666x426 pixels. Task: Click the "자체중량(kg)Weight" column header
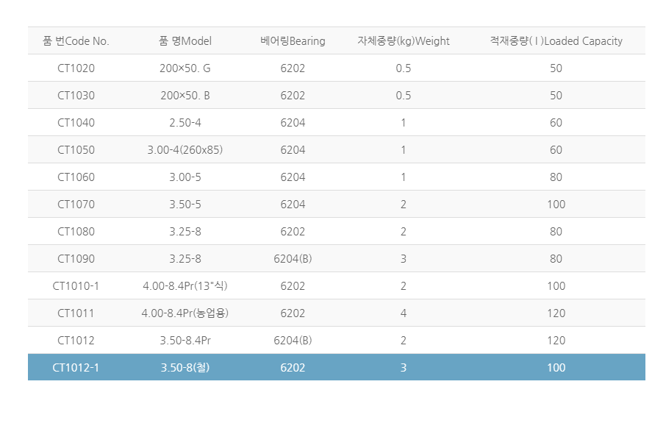pos(403,41)
